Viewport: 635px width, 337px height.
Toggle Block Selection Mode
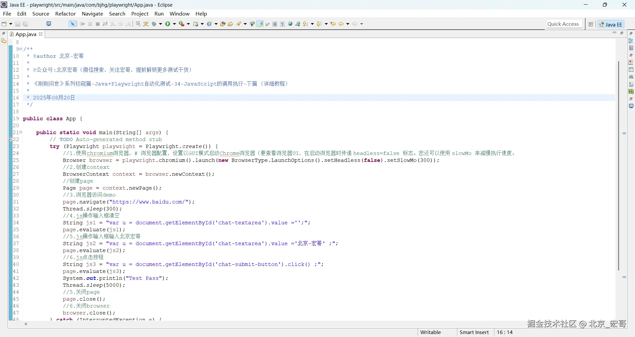(x=275, y=24)
